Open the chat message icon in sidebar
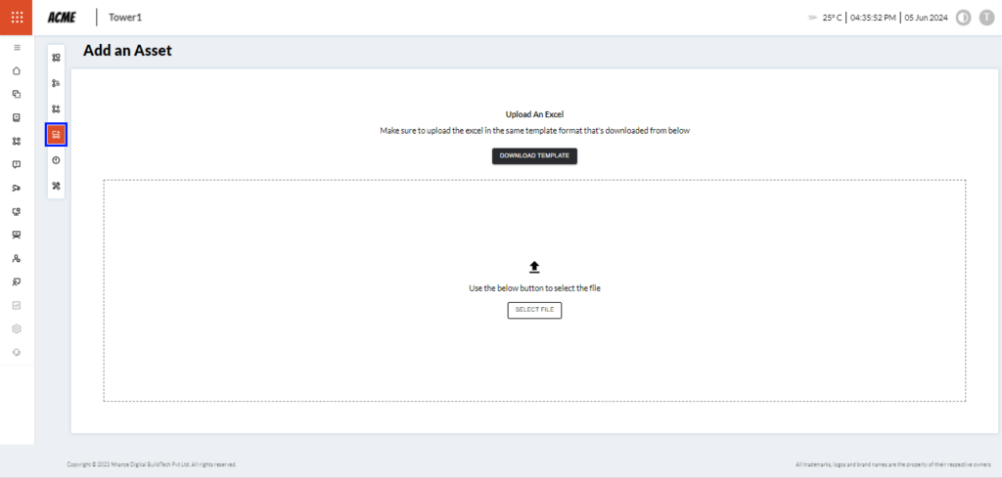Screen dimensions: 1002x478 point(17,164)
